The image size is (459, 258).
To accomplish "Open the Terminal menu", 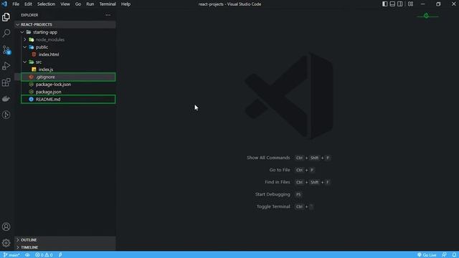I will click(x=108, y=4).
